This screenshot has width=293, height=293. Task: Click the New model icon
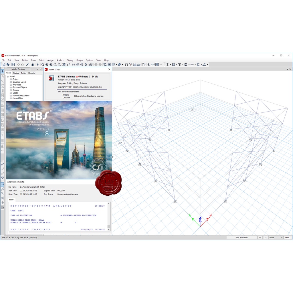(4, 65)
